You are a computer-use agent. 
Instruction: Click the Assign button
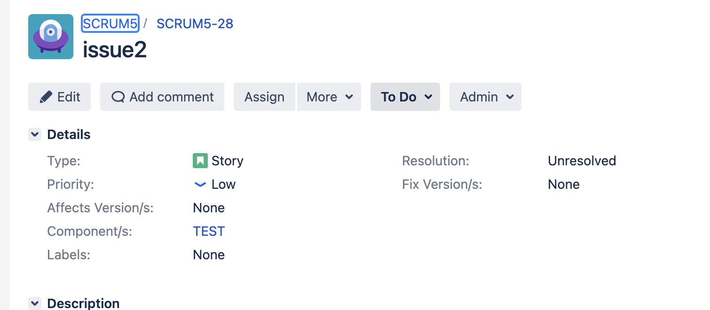(264, 97)
